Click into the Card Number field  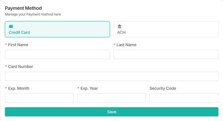111,76
